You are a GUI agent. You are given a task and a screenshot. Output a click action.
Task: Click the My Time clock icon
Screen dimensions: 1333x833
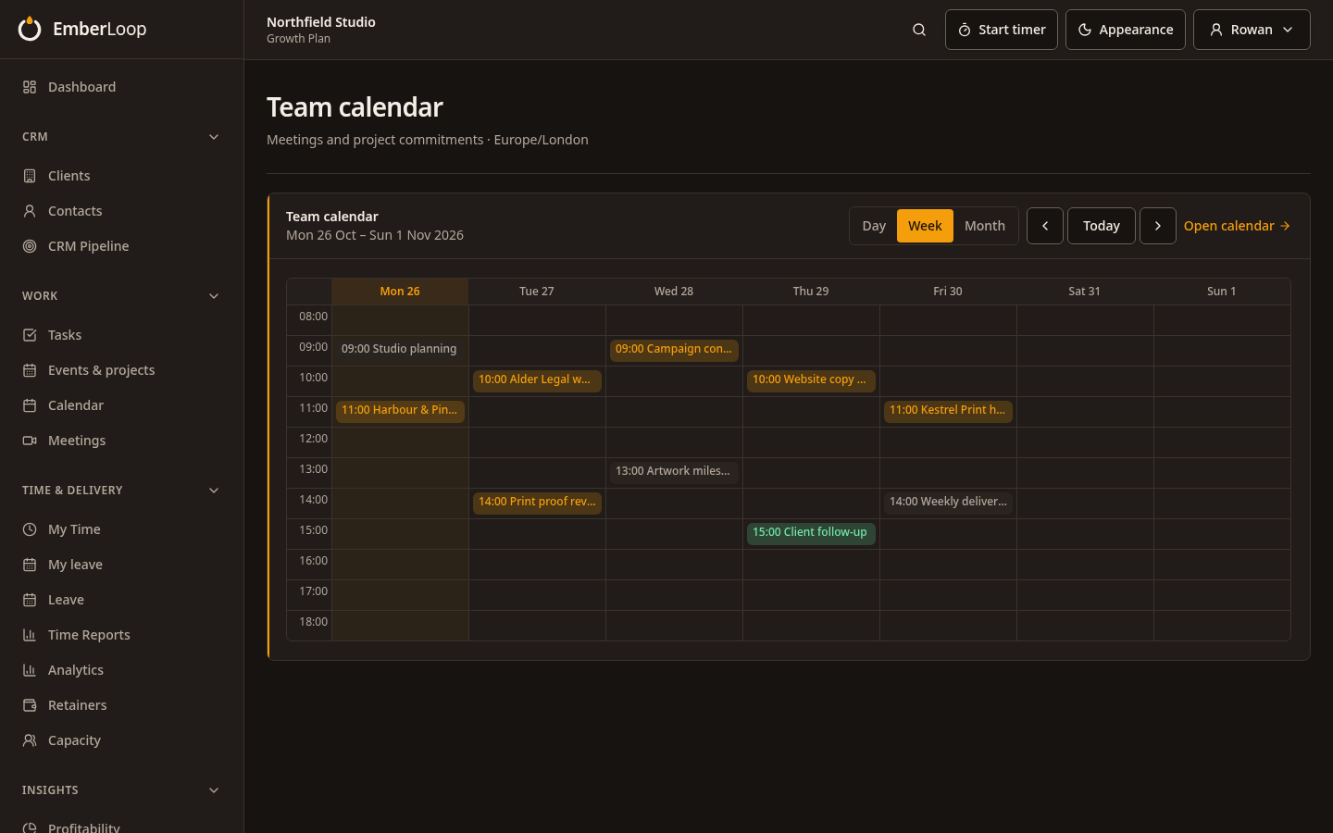pyautogui.click(x=30, y=529)
